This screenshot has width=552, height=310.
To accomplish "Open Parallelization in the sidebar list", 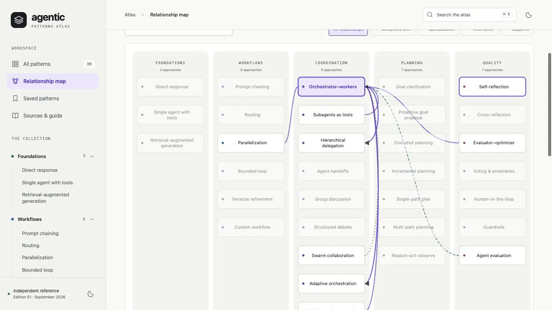I will click(x=38, y=257).
